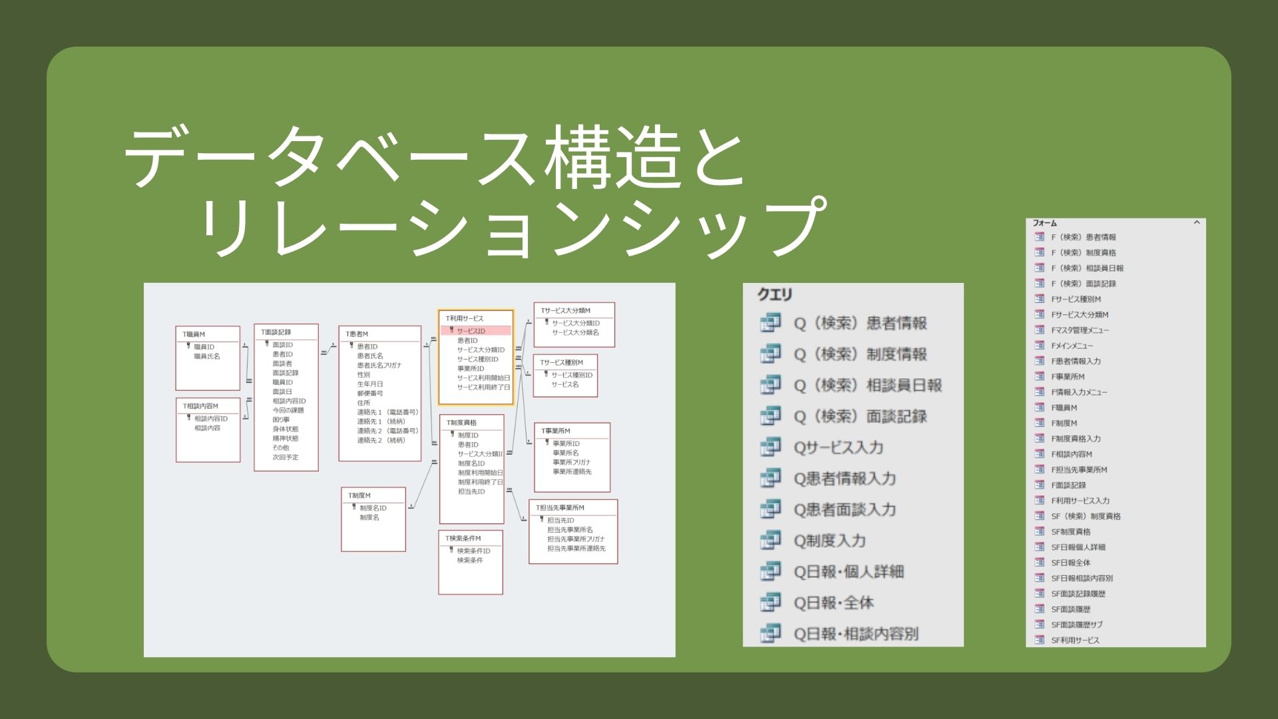Select T検索条件M table title bar
This screenshot has width=1278, height=719.
point(463,538)
